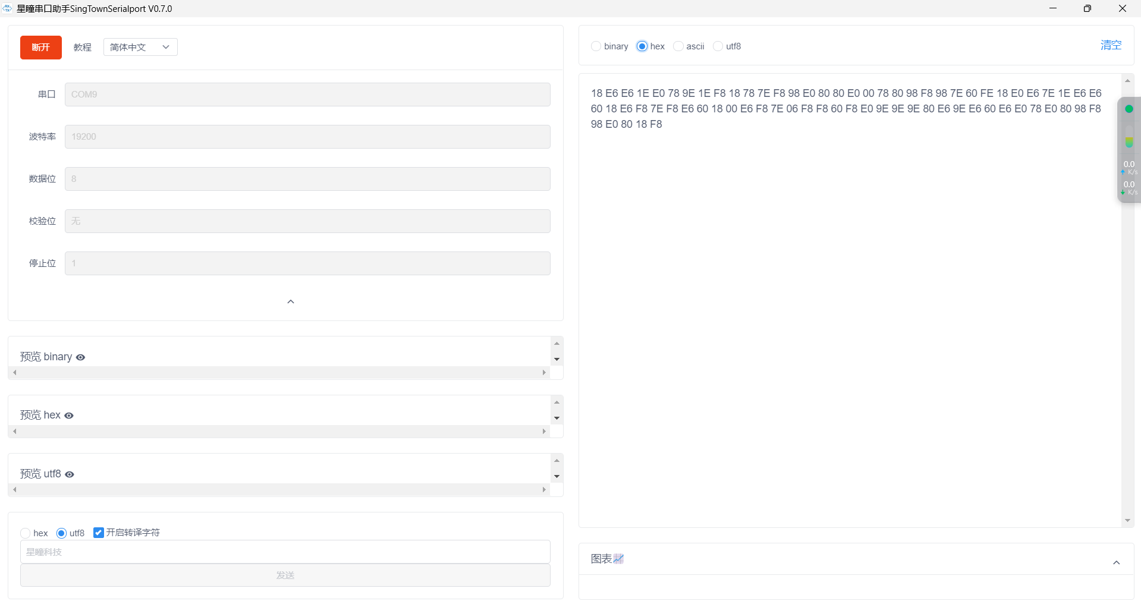Click the 发送 send button
This screenshot has height=604, width=1141.
point(285,575)
